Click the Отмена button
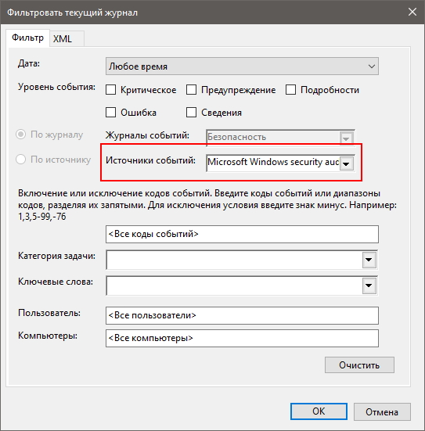The height and width of the screenshot is (431, 425). point(382,411)
